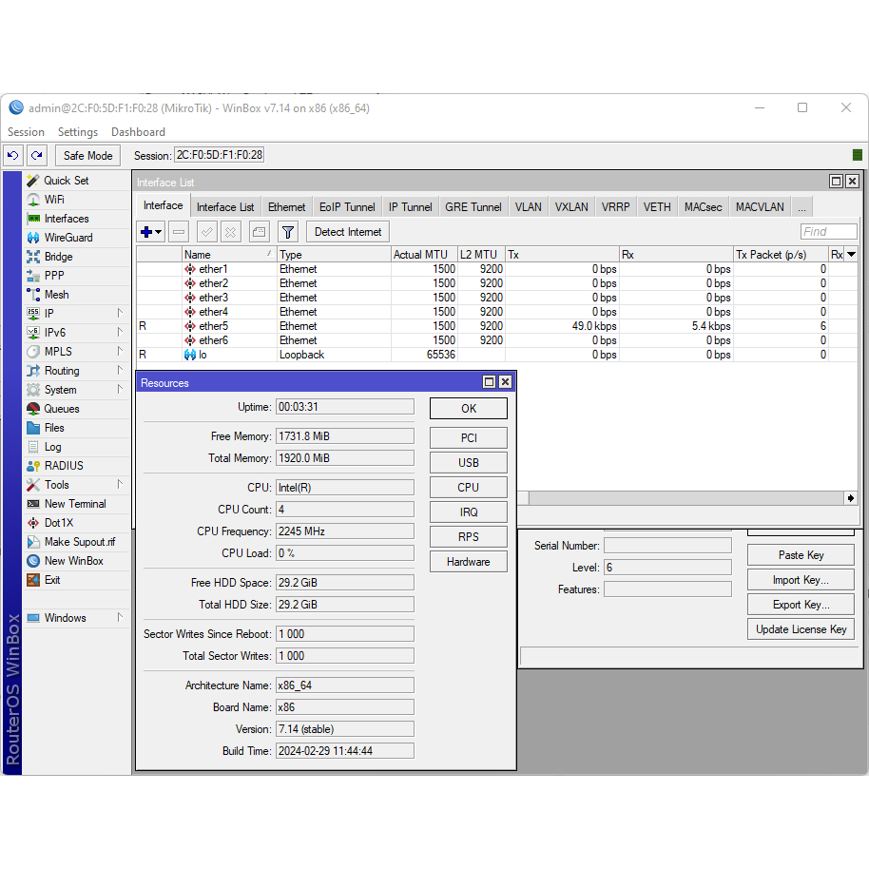This screenshot has height=869, width=869.
Task: Click the enable checkmark toolbar button
Action: [206, 232]
